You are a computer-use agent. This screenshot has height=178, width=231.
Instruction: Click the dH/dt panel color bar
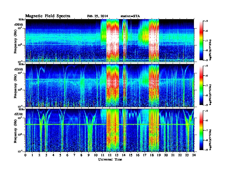[x=201, y=40]
